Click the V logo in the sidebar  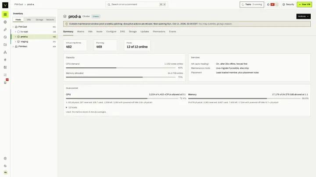(5, 5)
